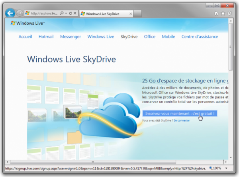The width and height of the screenshot is (239, 177).
Task: Open a new blank tab
Action: click(138, 14)
